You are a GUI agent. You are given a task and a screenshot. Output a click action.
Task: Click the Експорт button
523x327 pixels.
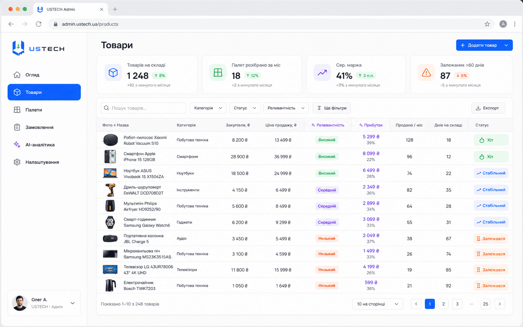488,108
